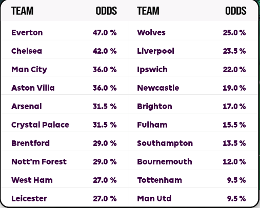Select the Nott'm Forest entry
This screenshot has width=260, height=208.
click(x=65, y=161)
